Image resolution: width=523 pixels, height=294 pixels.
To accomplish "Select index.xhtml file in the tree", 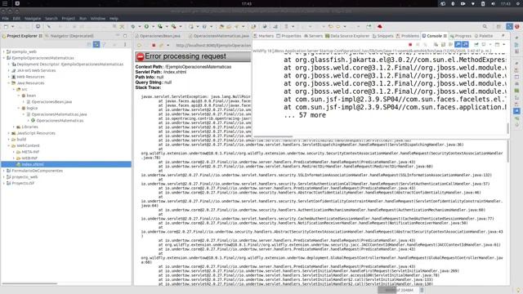I will (30, 164).
